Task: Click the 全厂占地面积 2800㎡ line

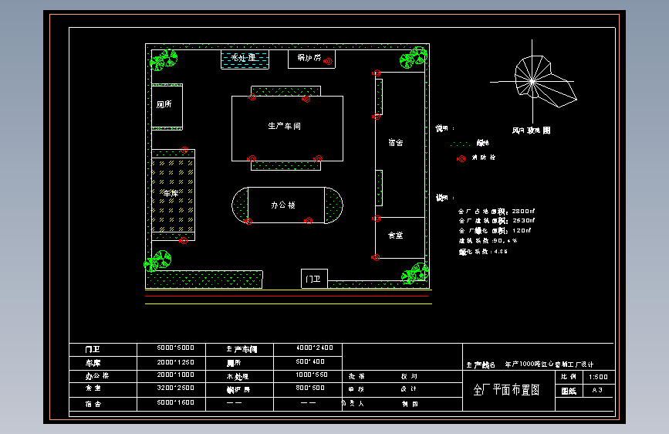Action: tap(497, 211)
